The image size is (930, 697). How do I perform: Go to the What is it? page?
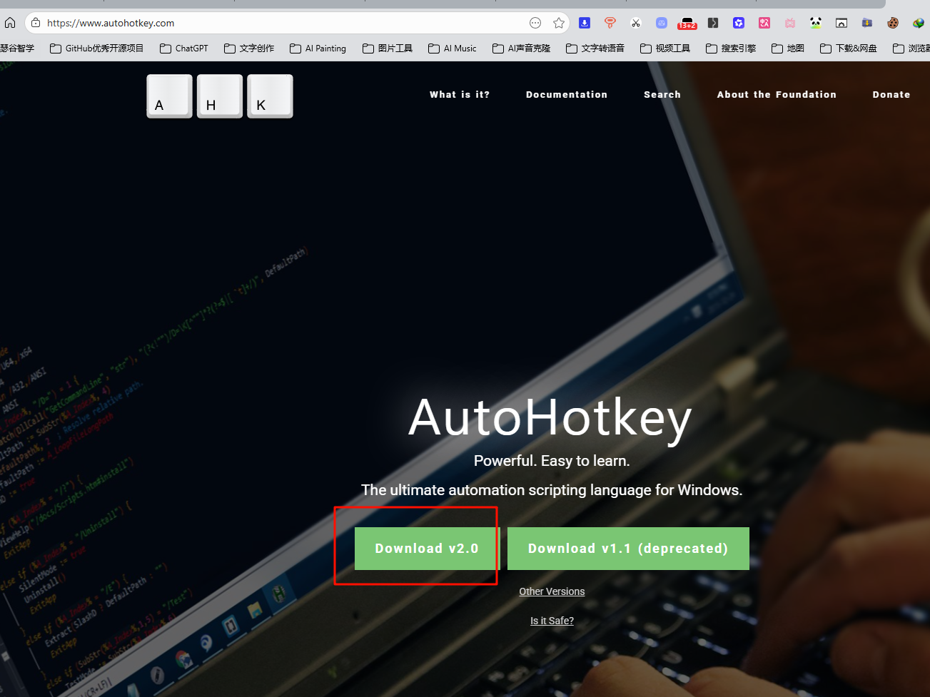pos(460,94)
